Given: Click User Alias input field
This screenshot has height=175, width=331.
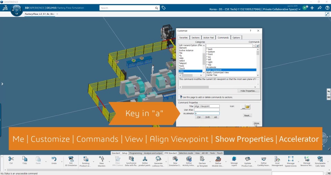Looking at the screenshot, I should [x=207, y=110].
